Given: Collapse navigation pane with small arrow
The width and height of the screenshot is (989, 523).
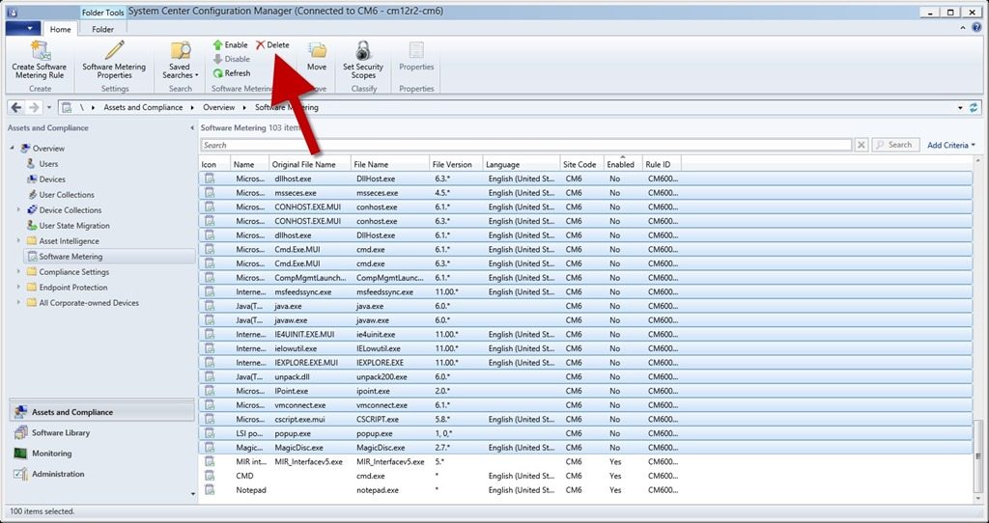Looking at the screenshot, I should [192, 128].
